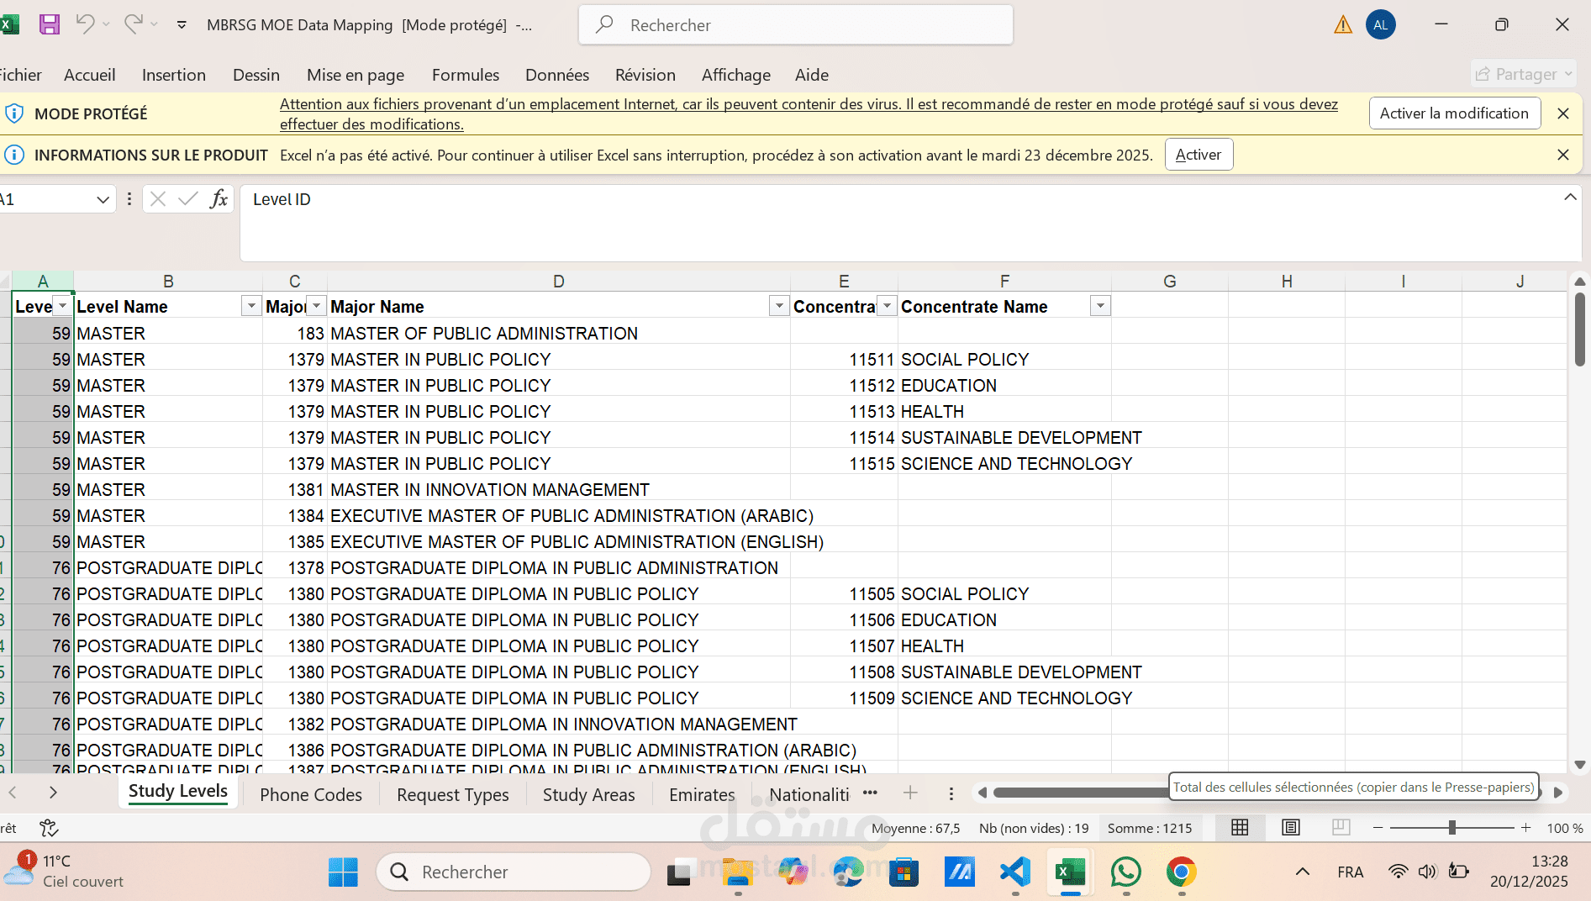
Task: Click the Redo arrow icon
Action: pos(133,24)
